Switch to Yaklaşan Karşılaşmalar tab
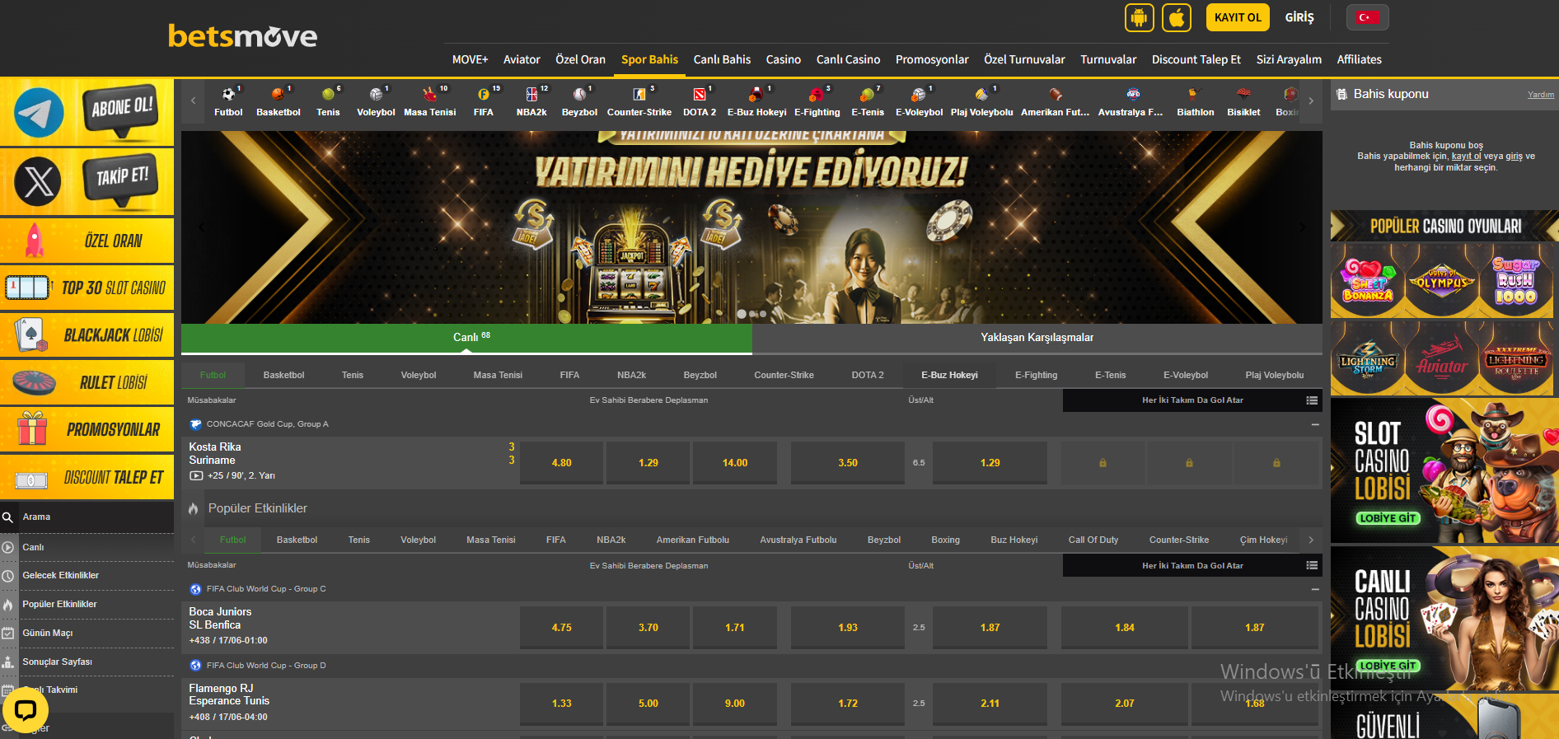 tap(1037, 338)
